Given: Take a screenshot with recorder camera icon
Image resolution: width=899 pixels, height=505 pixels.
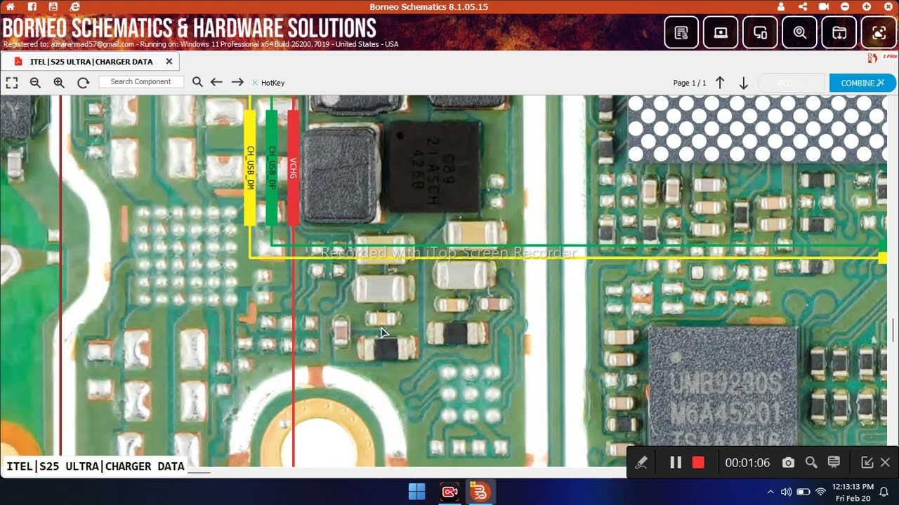Looking at the screenshot, I should click(x=788, y=462).
